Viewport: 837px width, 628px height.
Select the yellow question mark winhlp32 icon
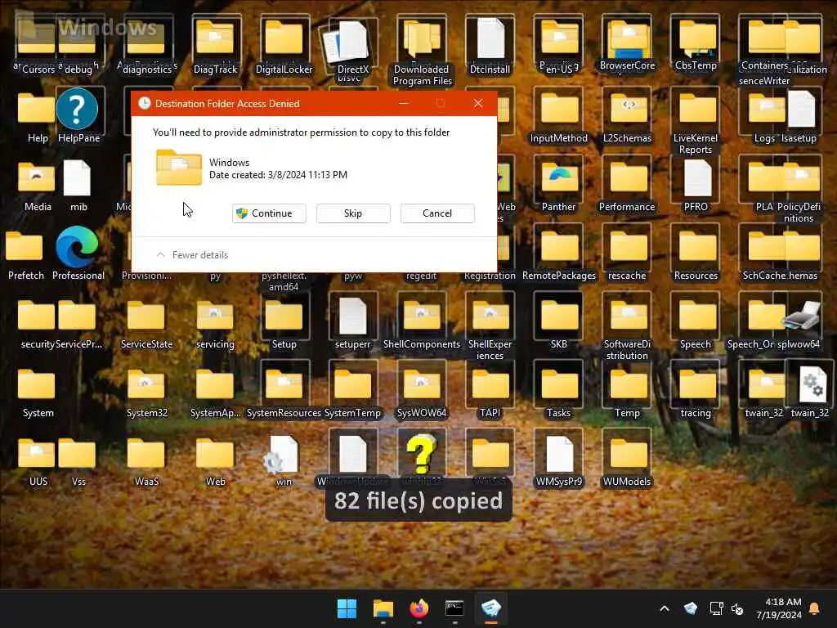[x=422, y=453]
